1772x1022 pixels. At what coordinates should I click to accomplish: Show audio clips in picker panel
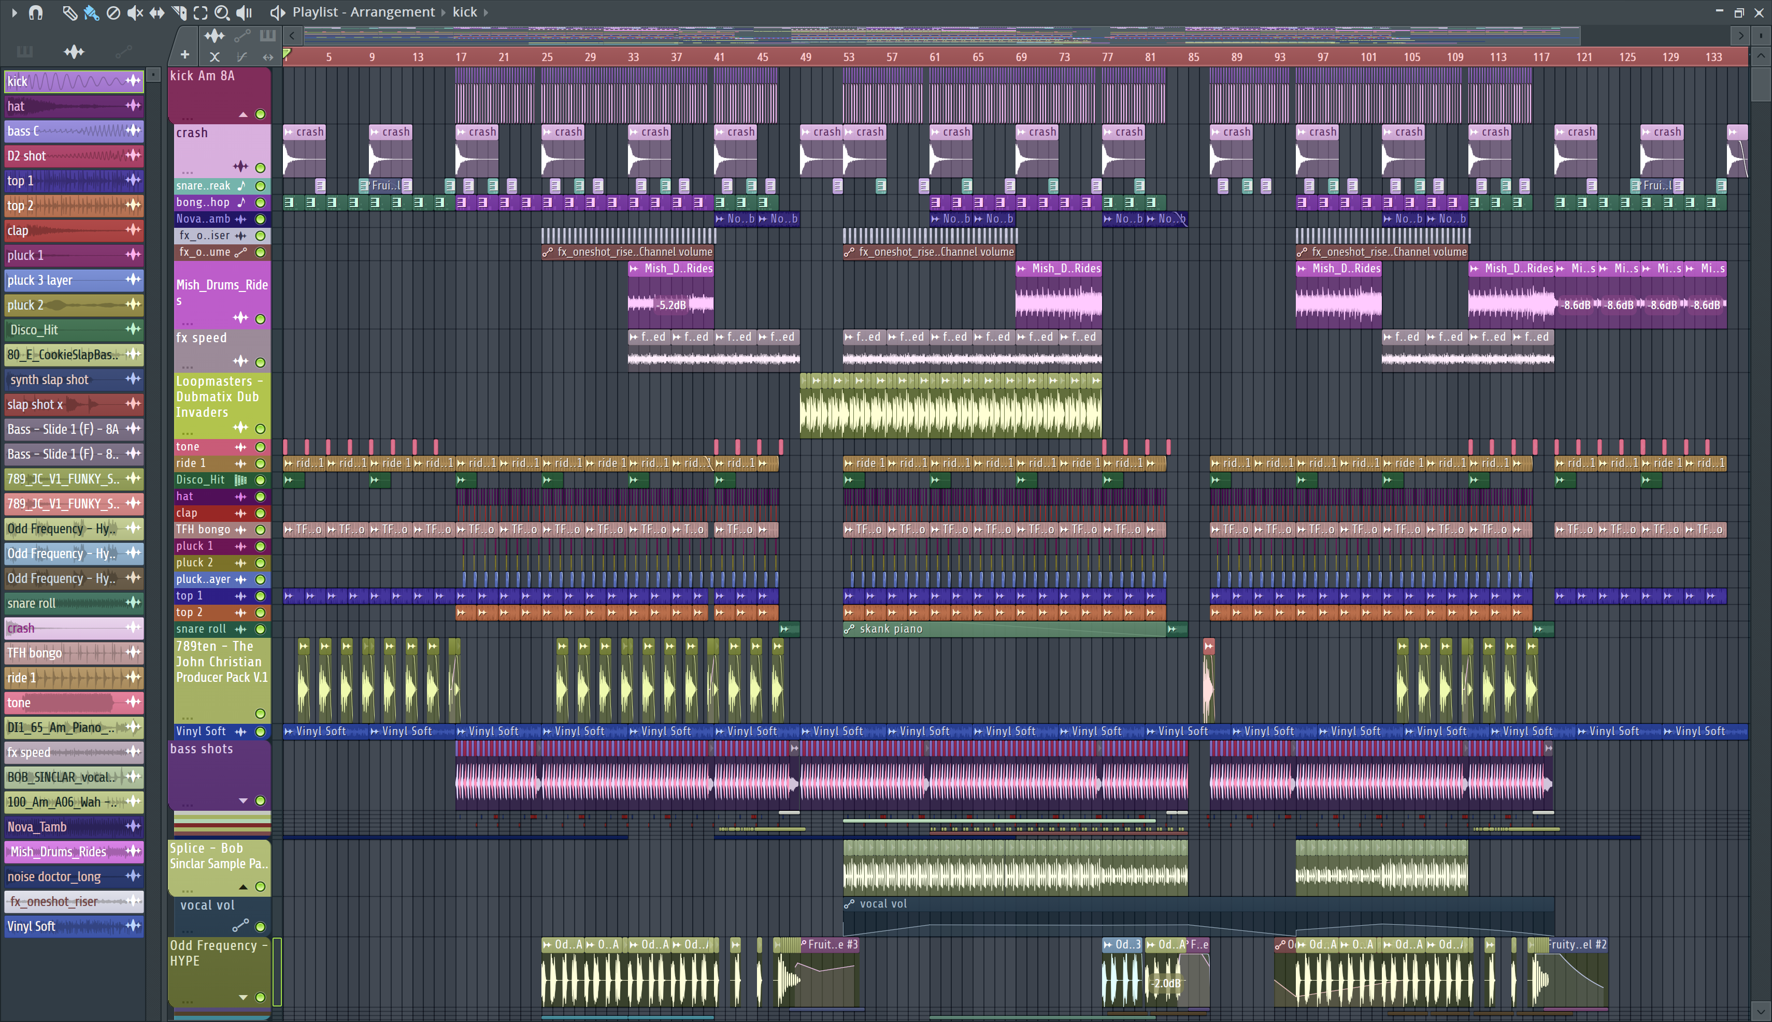(x=74, y=51)
